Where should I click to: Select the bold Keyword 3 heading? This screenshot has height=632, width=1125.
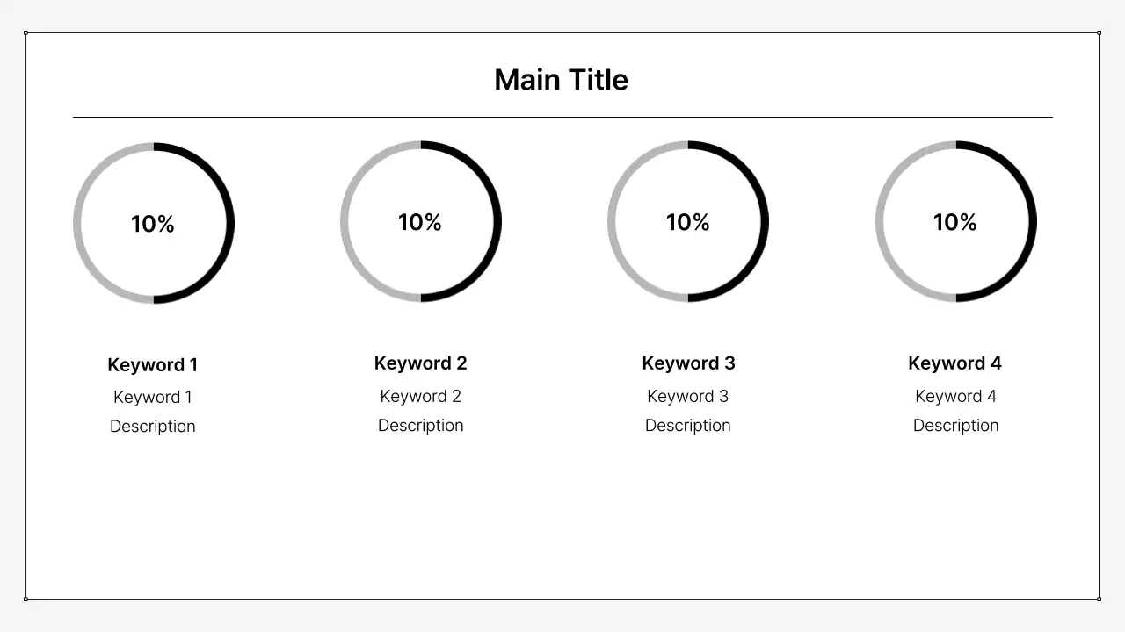click(x=688, y=363)
